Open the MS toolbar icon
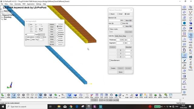 191,58
